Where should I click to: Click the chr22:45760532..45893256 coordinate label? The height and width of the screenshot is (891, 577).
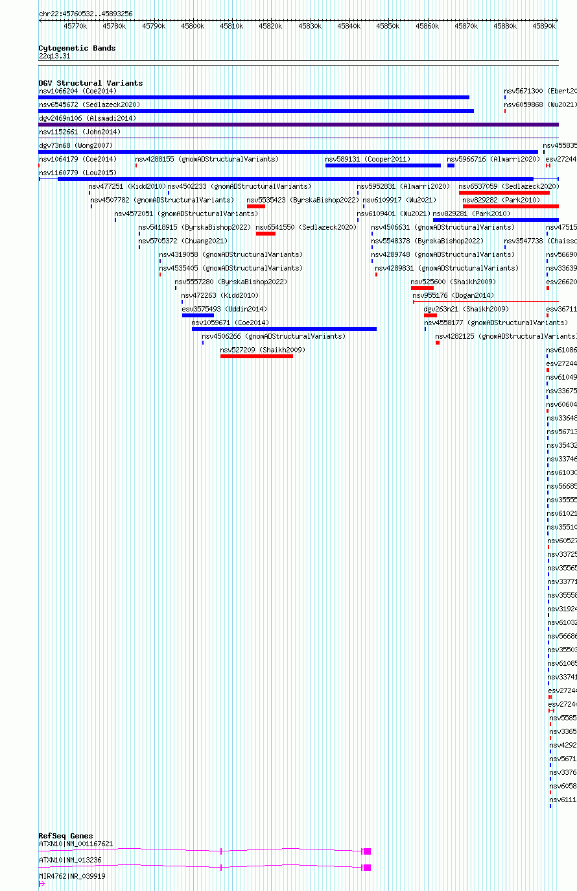coord(86,14)
